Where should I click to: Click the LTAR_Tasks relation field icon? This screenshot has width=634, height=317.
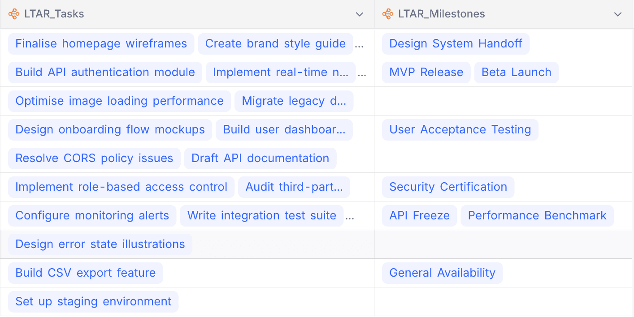click(14, 14)
